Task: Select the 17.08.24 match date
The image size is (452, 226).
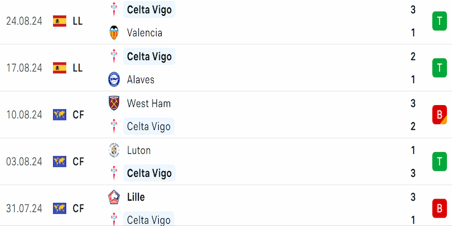Action: [x=24, y=68]
